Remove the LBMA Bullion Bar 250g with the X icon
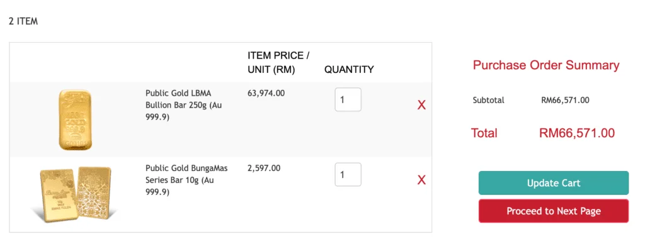Image resolution: width=645 pixels, height=246 pixels. click(421, 105)
